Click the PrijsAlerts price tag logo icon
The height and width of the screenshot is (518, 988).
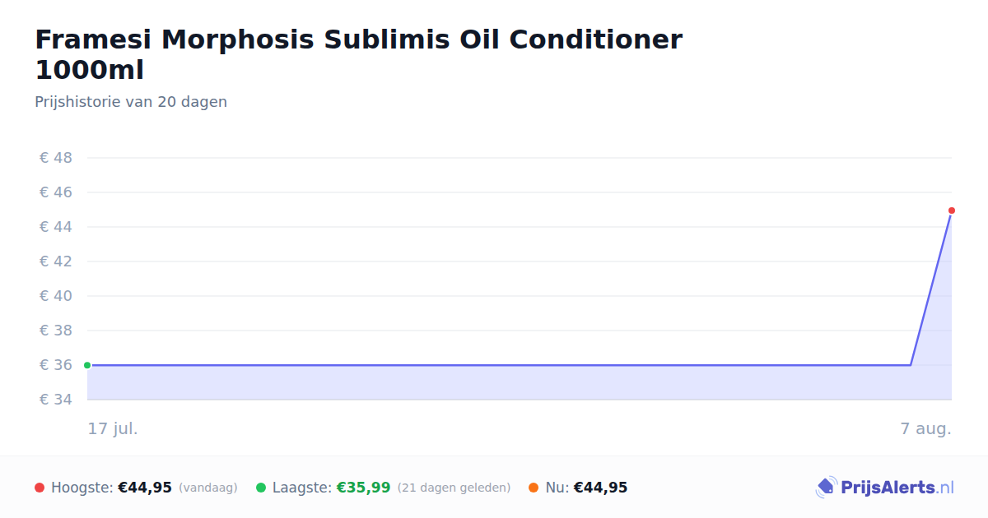pyautogui.click(x=826, y=488)
